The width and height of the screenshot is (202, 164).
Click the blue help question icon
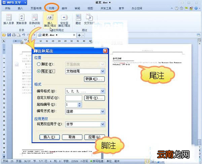[196, 8]
